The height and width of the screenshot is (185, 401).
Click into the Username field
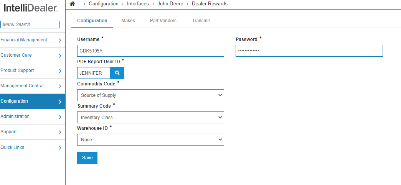150,51
